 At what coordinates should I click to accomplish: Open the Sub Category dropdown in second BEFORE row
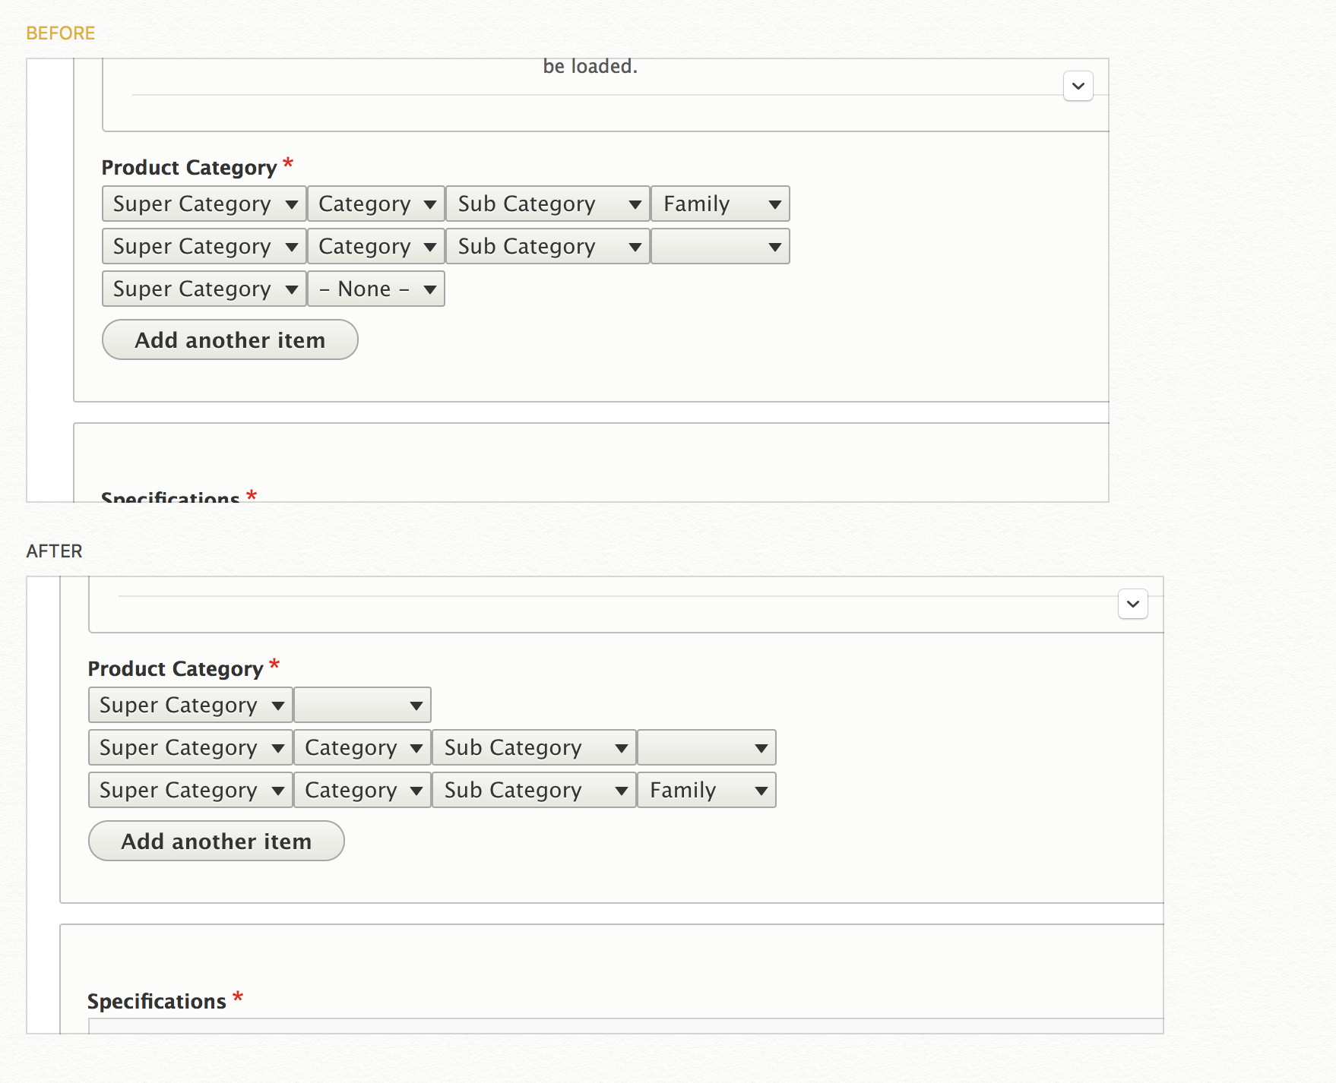pos(547,246)
